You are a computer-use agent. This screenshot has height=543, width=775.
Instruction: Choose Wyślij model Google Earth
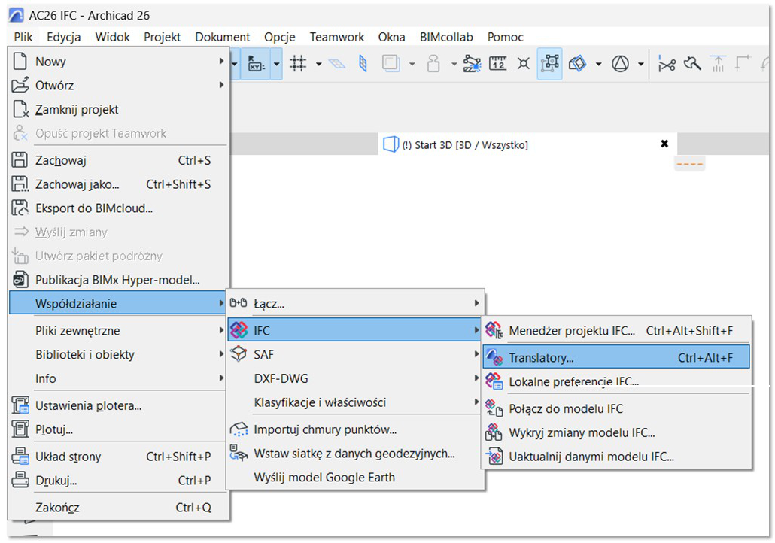click(355, 478)
